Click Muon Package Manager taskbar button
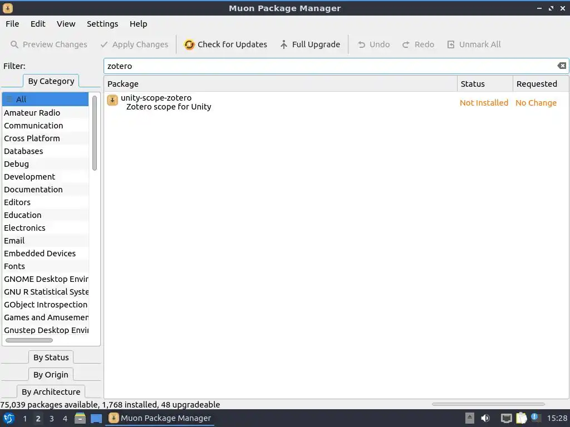This screenshot has height=427, width=570. [x=160, y=418]
